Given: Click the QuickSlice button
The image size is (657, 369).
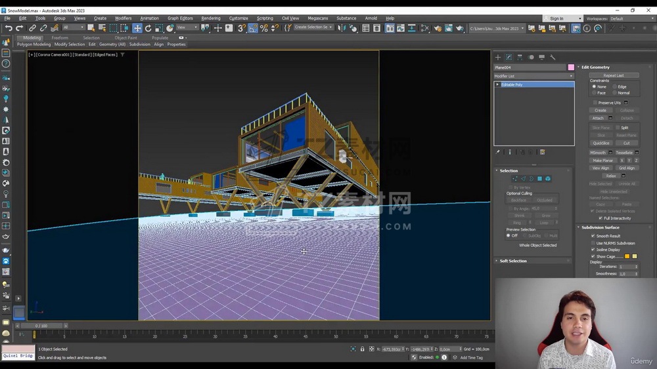Looking at the screenshot, I should point(601,143).
